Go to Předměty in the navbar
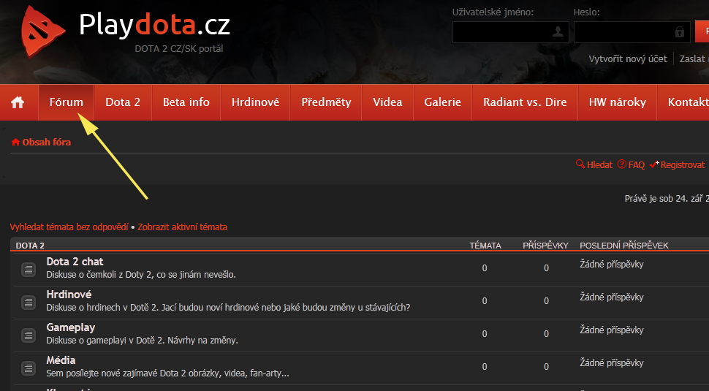The width and height of the screenshot is (709, 391). coord(326,102)
